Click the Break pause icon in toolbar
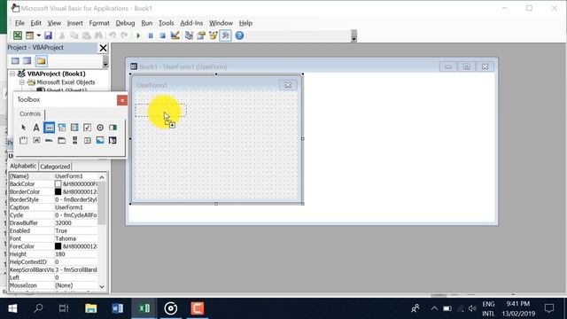This screenshot has width=567, height=319. point(151,35)
